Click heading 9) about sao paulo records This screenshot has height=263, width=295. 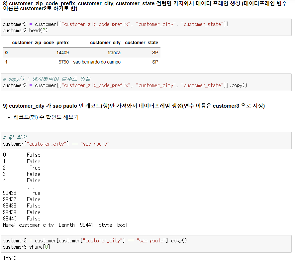click(134, 106)
